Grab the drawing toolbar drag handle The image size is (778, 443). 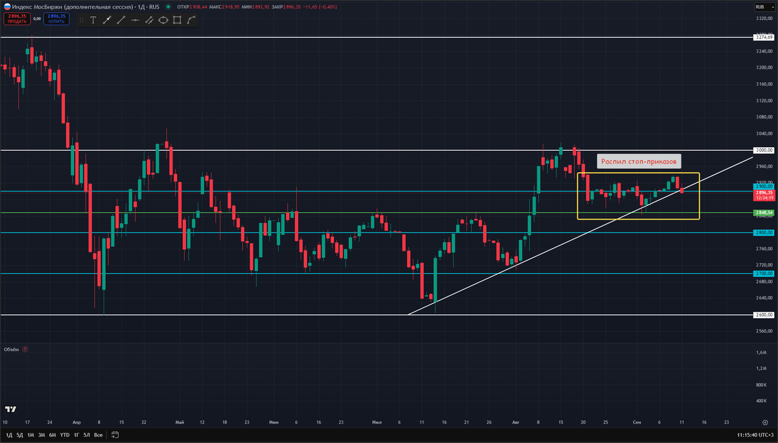click(80, 20)
